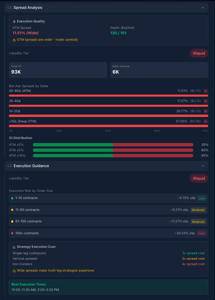215x300 pixels.
Task: Click the D badge on the <10Δ Deep OTM row
Action: coord(205,121)
